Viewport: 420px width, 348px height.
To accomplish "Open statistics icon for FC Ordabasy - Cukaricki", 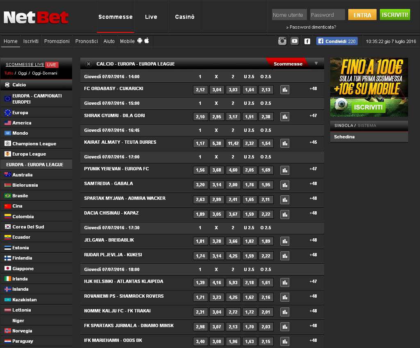I will pos(285,90).
